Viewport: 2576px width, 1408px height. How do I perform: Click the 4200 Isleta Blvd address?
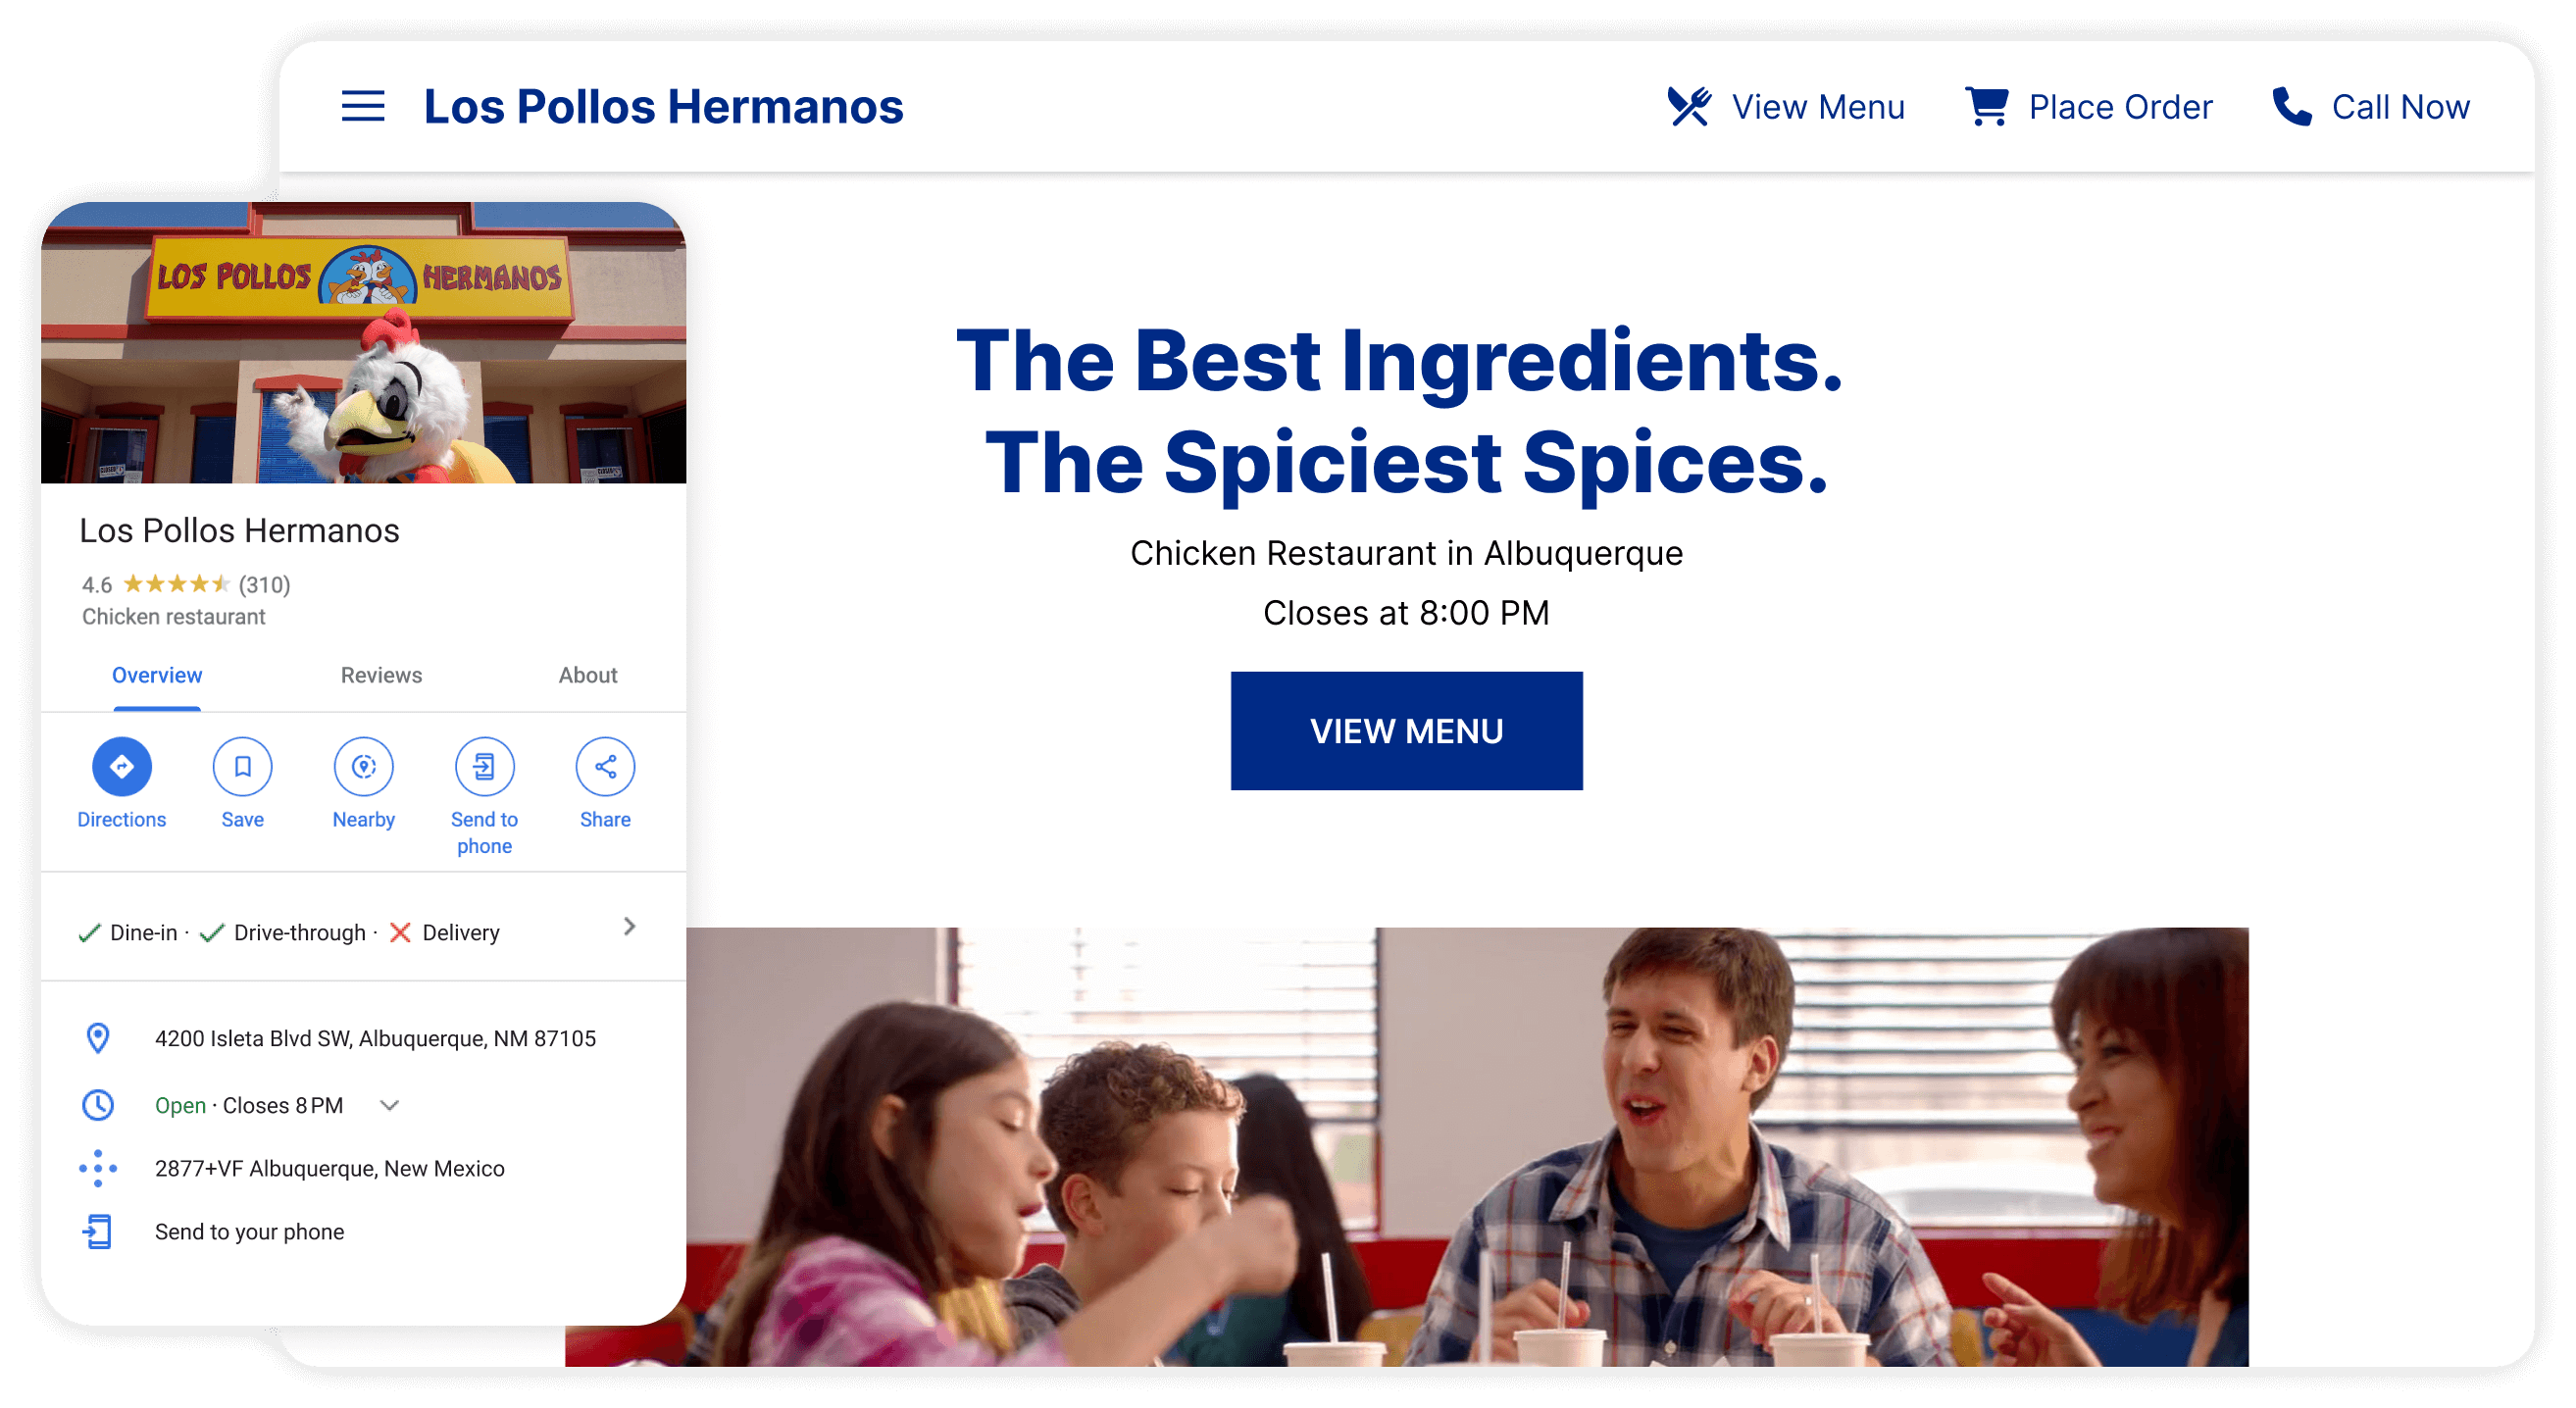click(376, 1039)
